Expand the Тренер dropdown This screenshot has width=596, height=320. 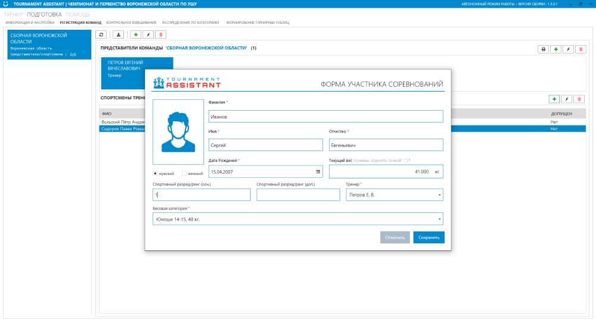coord(439,195)
